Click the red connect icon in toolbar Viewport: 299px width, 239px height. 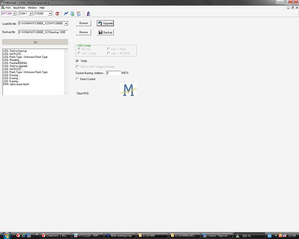(57, 13)
